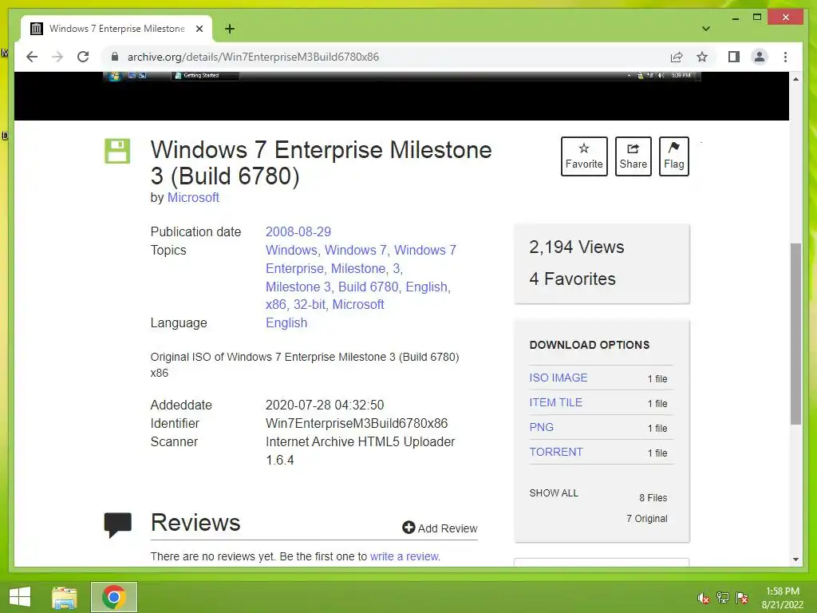The height and width of the screenshot is (613, 817).
Task: Open the Chrome side panel
Action: coord(734,57)
